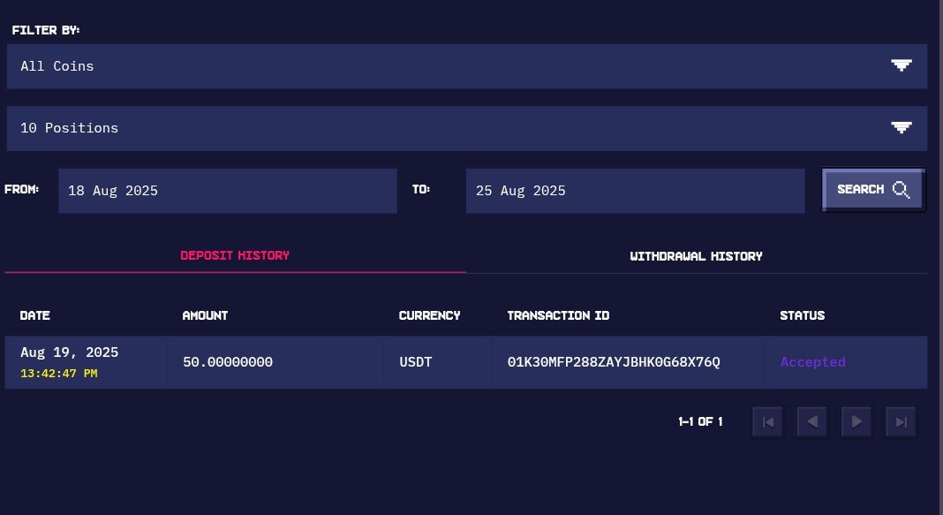
Task: Go to next page arrow
Action: coord(856,422)
